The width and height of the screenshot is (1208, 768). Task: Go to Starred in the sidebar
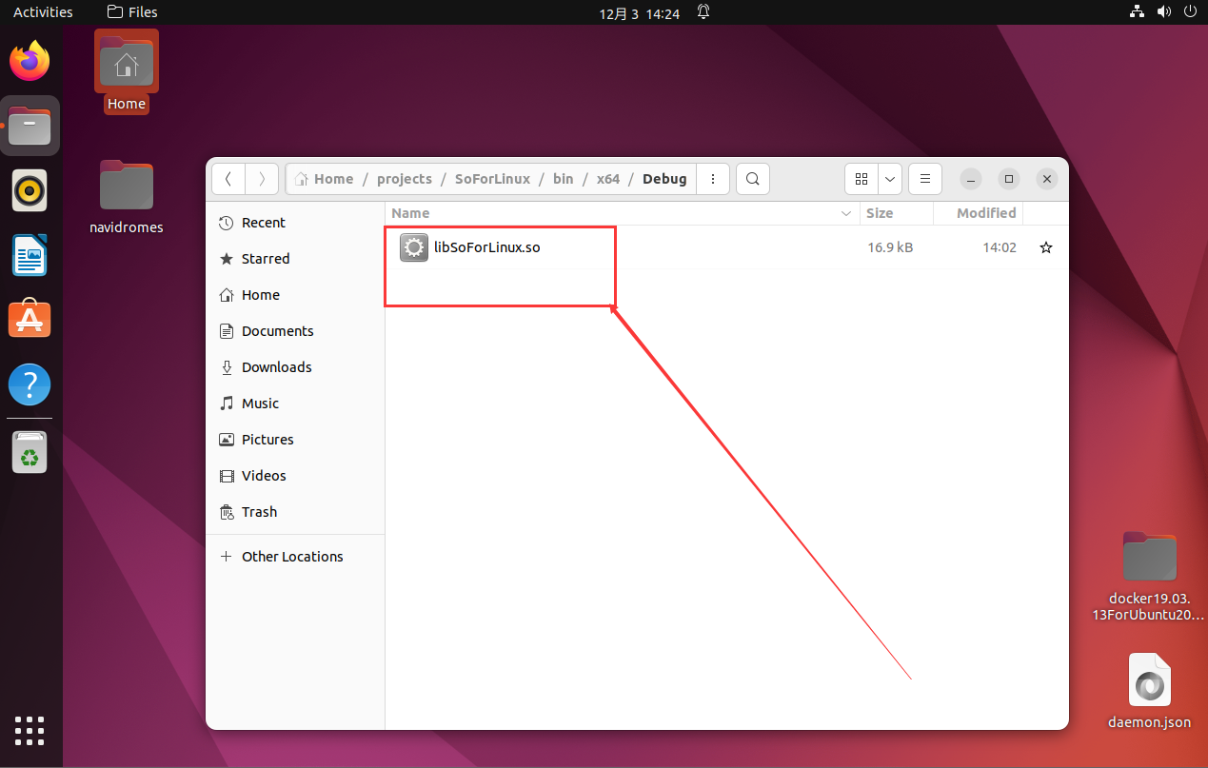pyautogui.click(x=295, y=259)
